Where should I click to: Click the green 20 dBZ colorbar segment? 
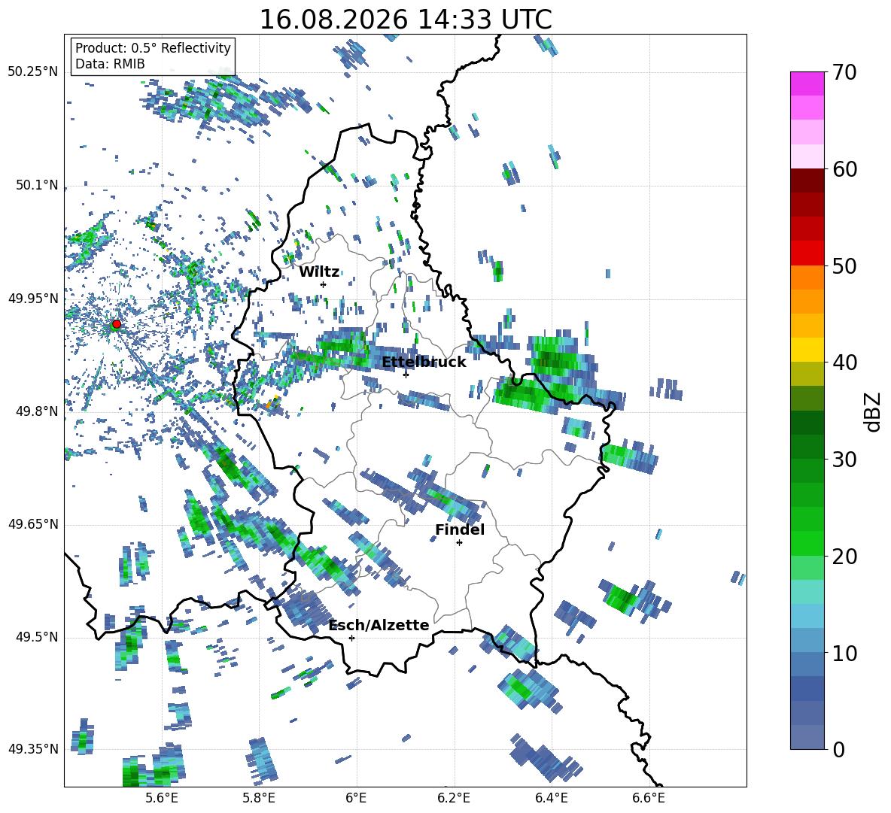coord(807,543)
